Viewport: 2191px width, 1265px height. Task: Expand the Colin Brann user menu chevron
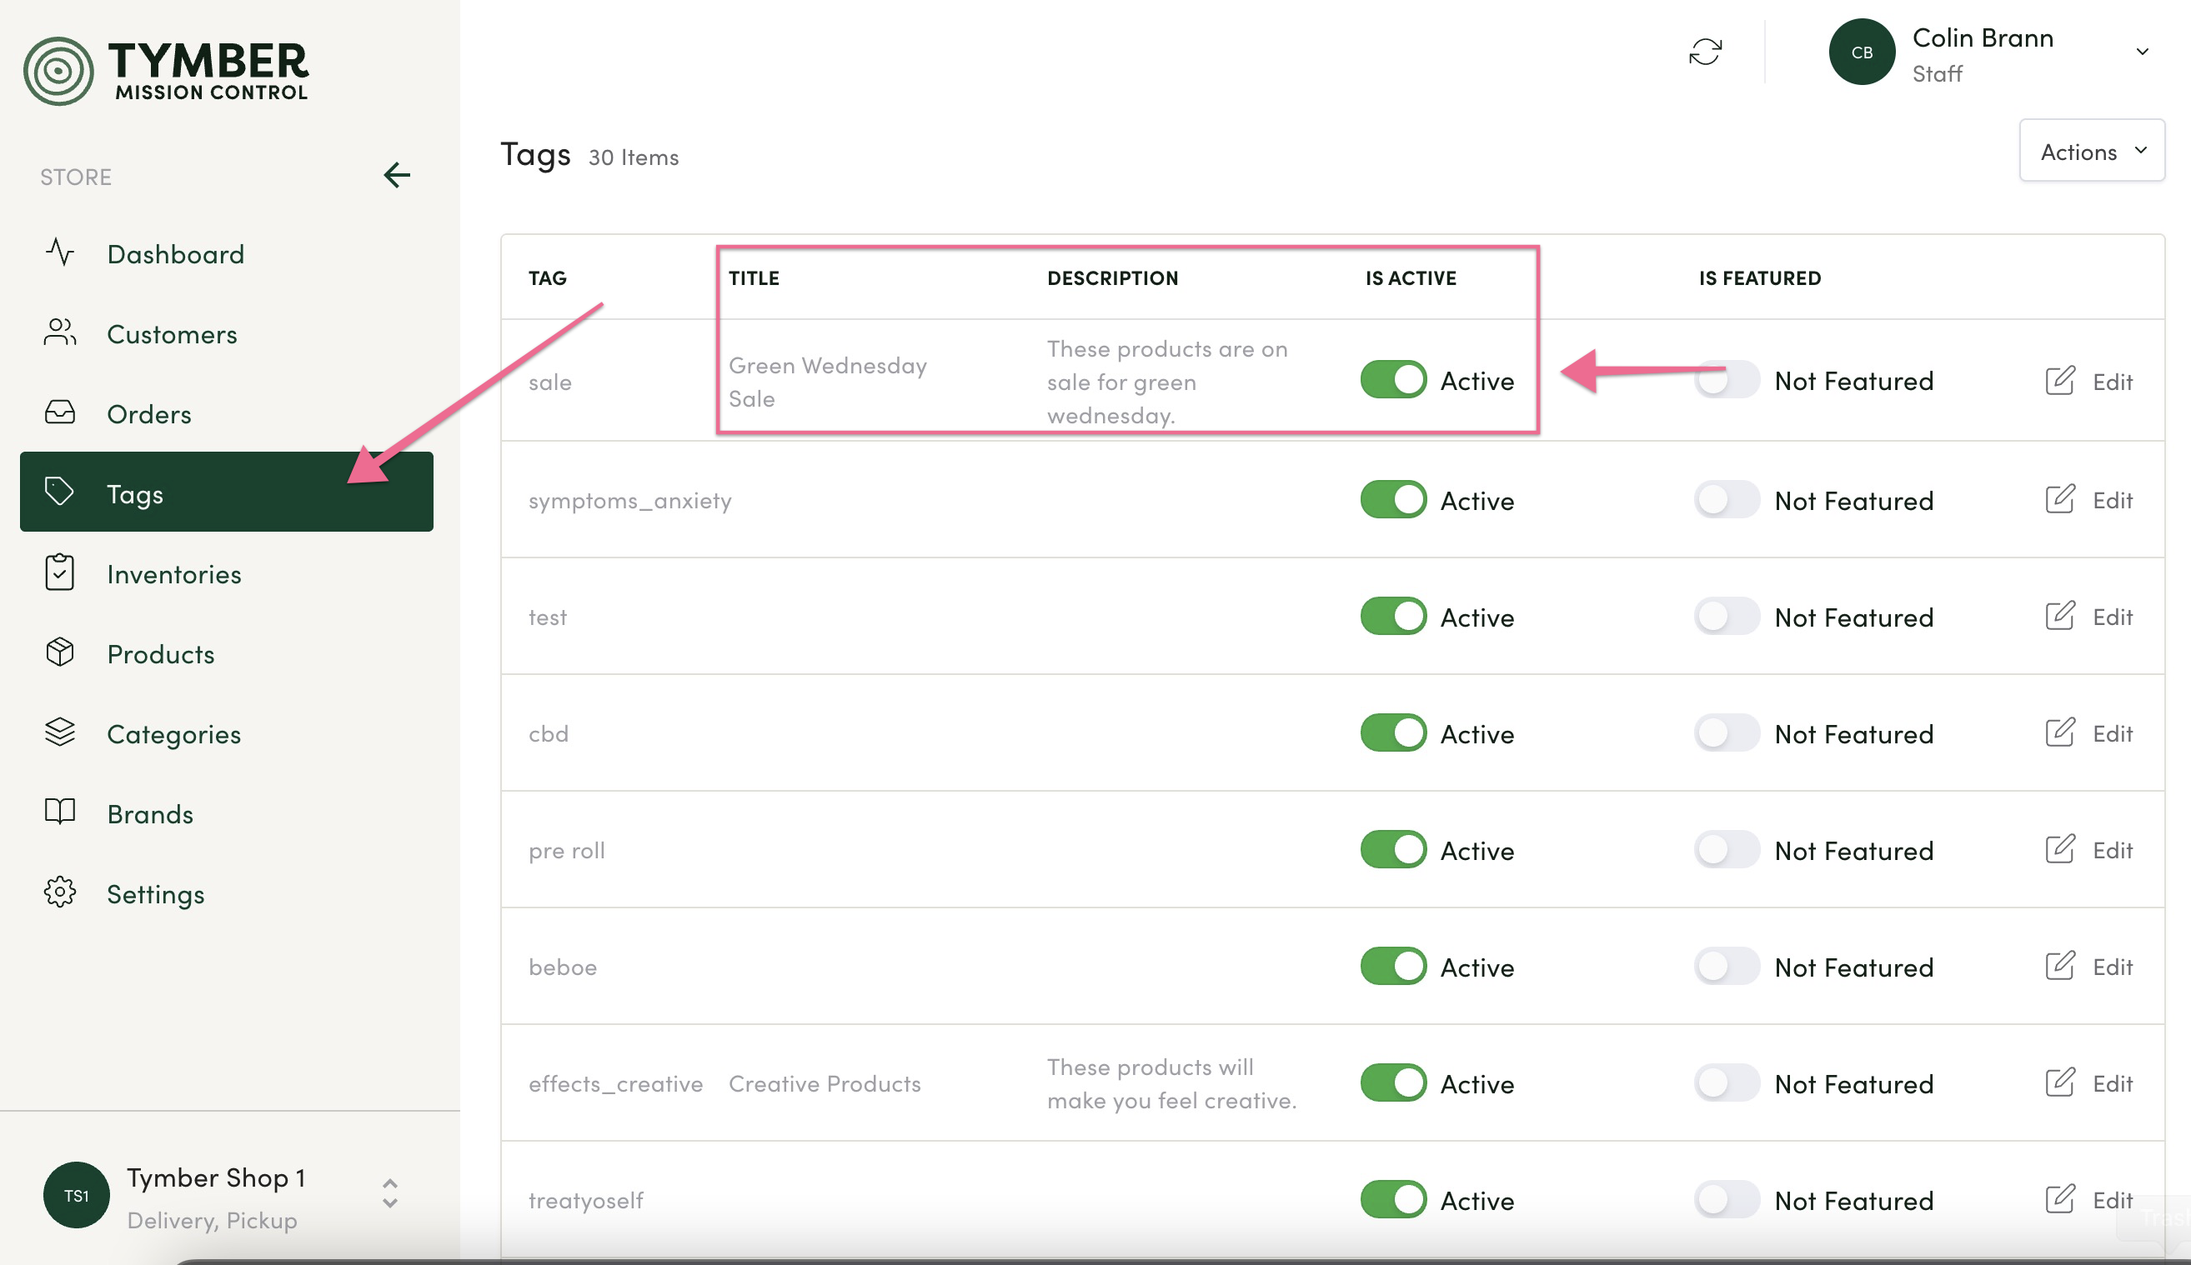point(2142,52)
